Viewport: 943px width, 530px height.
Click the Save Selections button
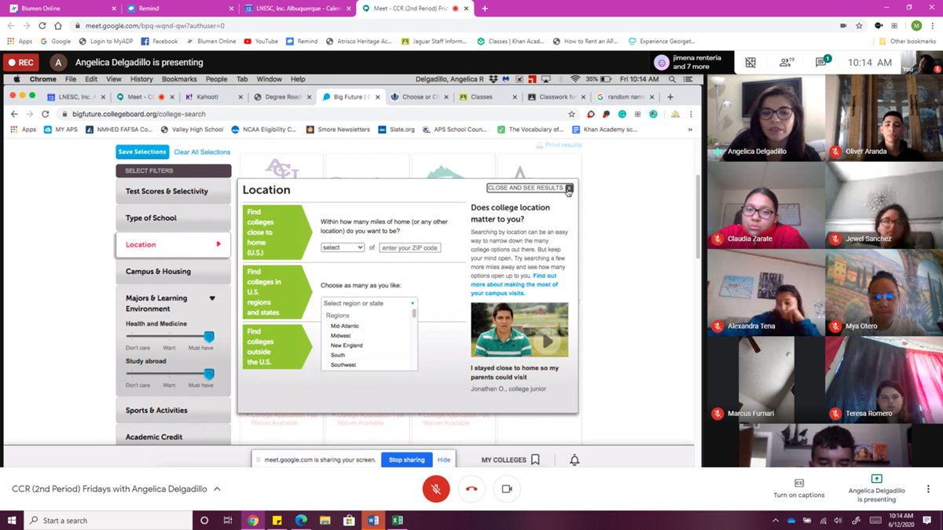coord(142,152)
